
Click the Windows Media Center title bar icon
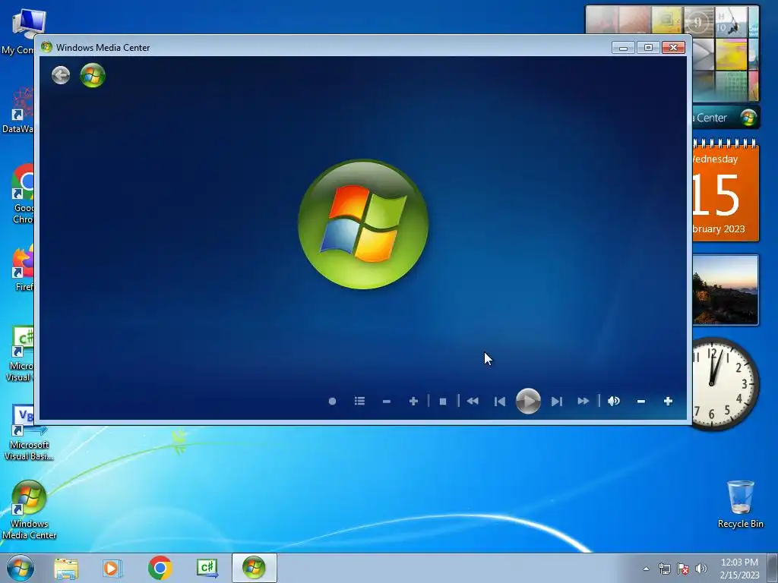tap(46, 47)
